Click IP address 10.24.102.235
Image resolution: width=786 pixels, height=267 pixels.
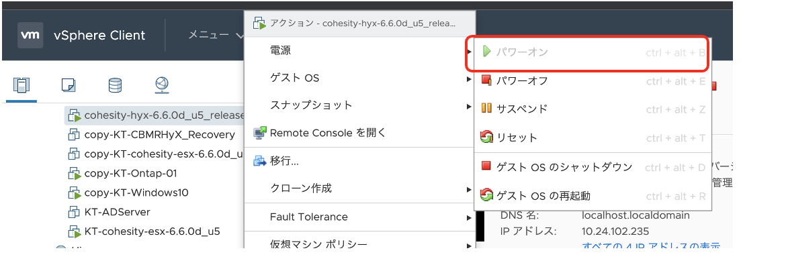coord(615,231)
